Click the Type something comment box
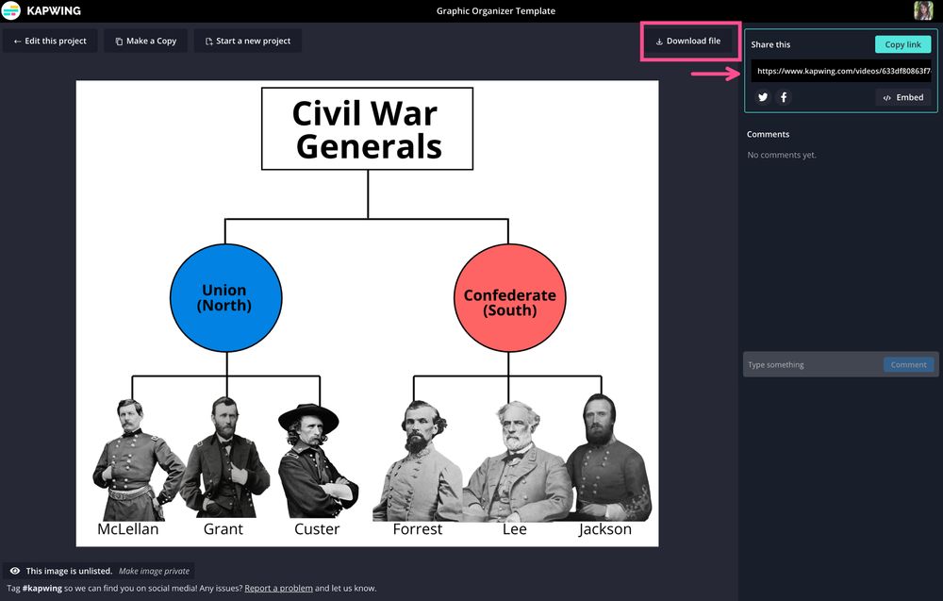 click(811, 364)
